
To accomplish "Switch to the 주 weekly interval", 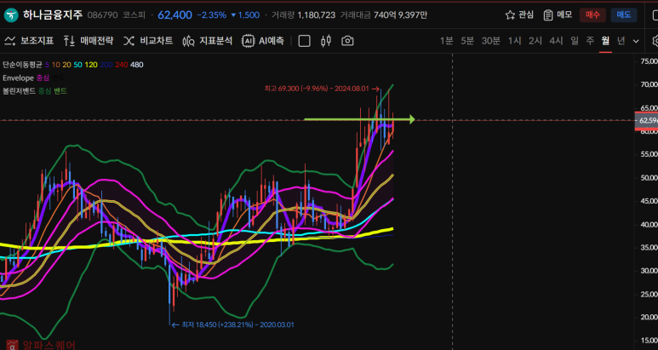I will click(590, 41).
